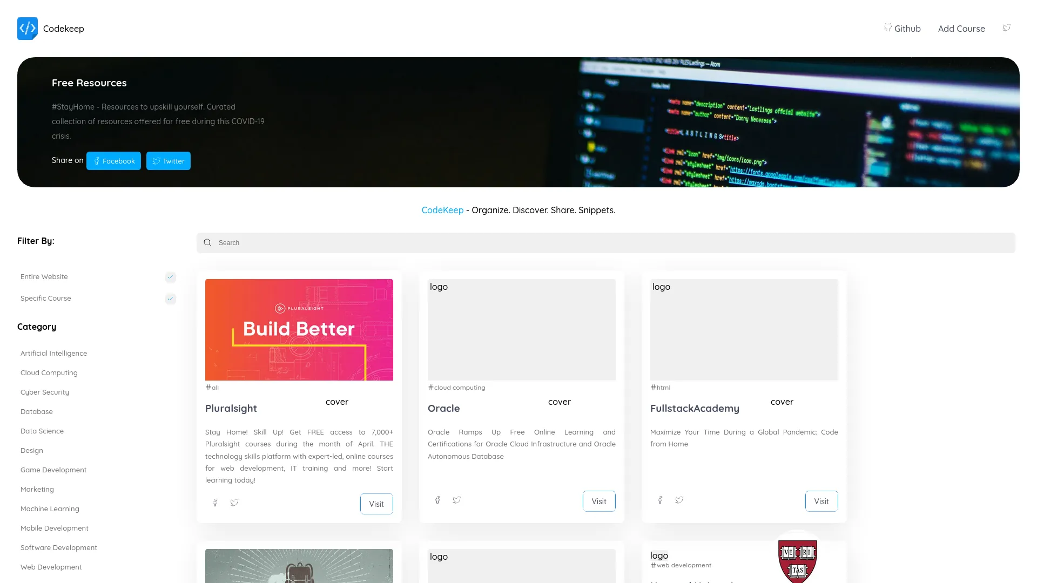Click the backpack cover image card
This screenshot has height=583, width=1037.
click(x=299, y=566)
